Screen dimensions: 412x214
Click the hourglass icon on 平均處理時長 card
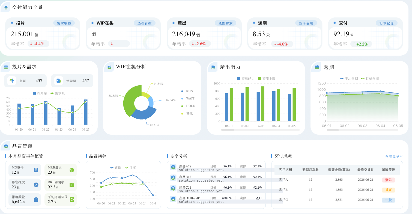tap(72, 199)
